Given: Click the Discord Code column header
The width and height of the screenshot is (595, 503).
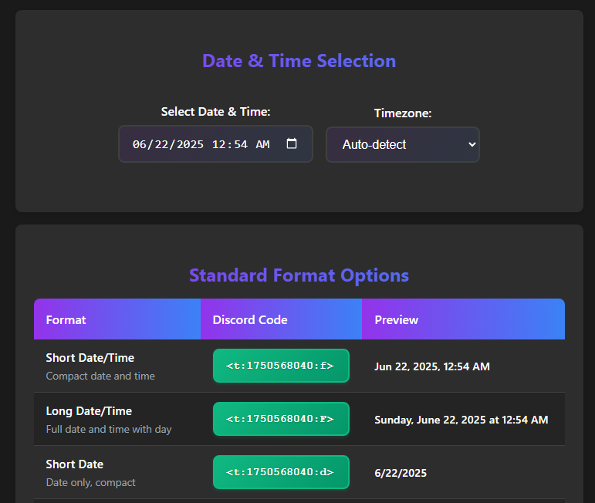Looking at the screenshot, I should click(x=281, y=319).
